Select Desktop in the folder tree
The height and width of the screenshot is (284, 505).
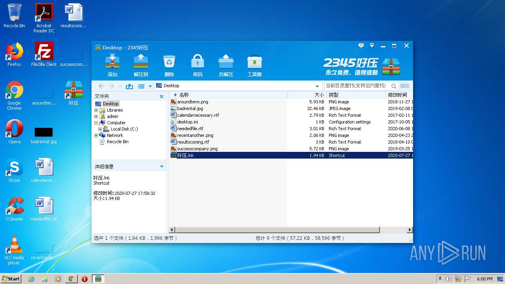[x=110, y=104]
